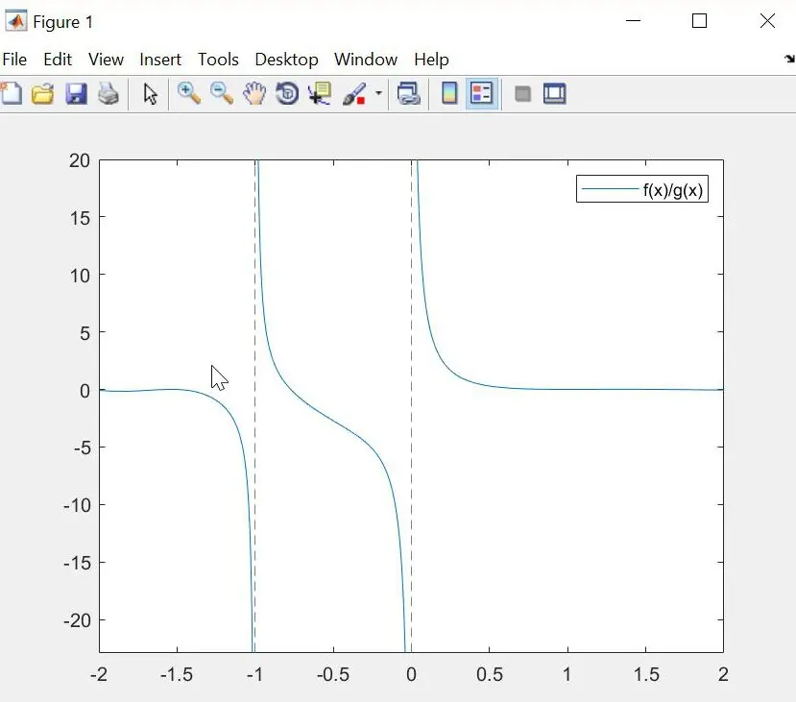
Task: Click the New Figure icon
Action: coord(11,93)
